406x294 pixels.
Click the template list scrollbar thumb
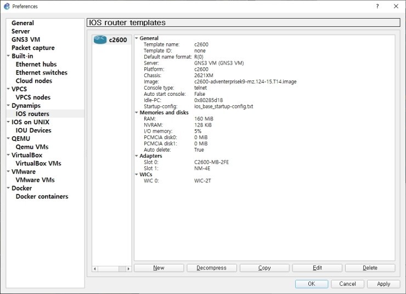point(122,269)
